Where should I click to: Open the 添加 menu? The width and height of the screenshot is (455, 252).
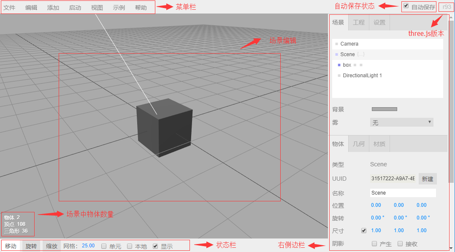coord(53,8)
